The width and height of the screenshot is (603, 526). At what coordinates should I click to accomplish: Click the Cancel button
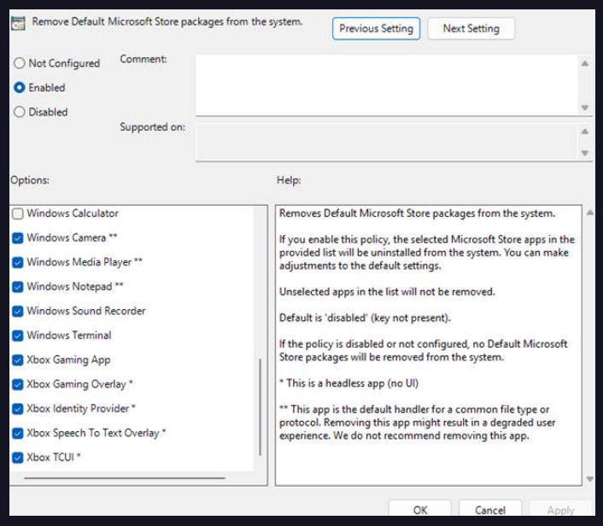tap(490, 510)
